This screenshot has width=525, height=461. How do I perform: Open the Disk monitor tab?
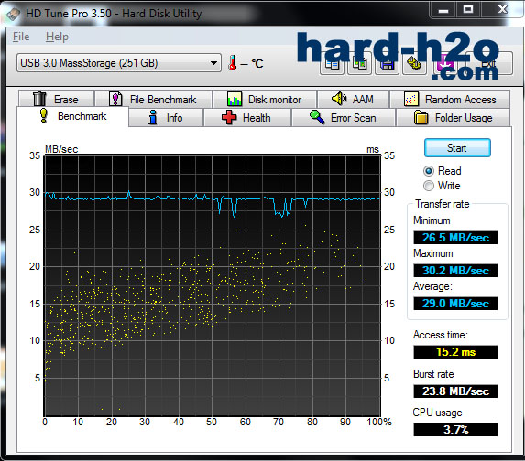tap(265, 100)
